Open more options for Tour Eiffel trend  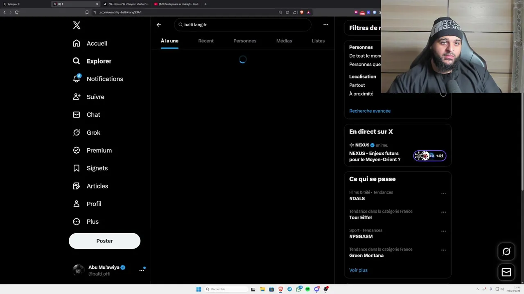(443, 212)
